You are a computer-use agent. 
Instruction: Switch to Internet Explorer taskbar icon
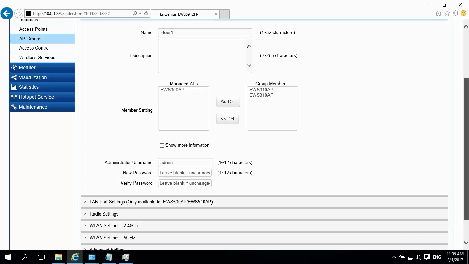tap(75, 257)
